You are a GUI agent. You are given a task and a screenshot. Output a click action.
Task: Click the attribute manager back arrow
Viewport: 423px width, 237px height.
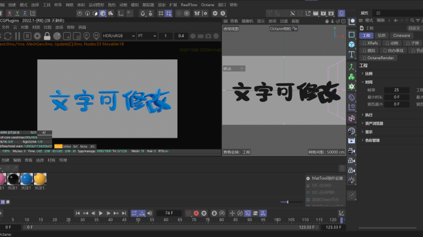coord(396,20)
